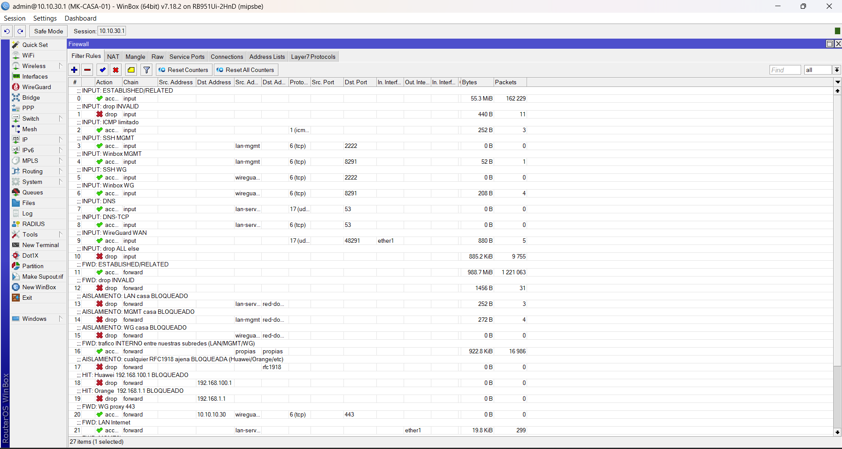The width and height of the screenshot is (842, 449).
Task: Expand the Tools submenu
Action: [x=61, y=234]
